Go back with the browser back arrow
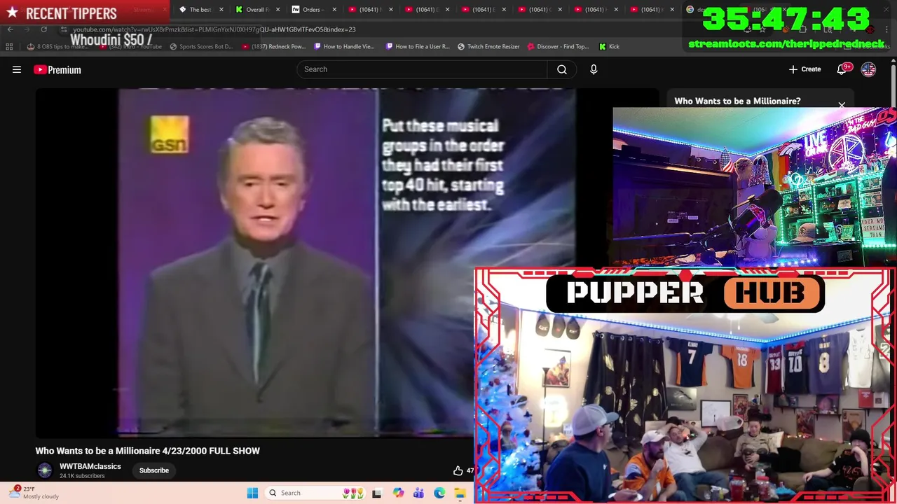The height and width of the screenshot is (504, 897). coord(11,29)
